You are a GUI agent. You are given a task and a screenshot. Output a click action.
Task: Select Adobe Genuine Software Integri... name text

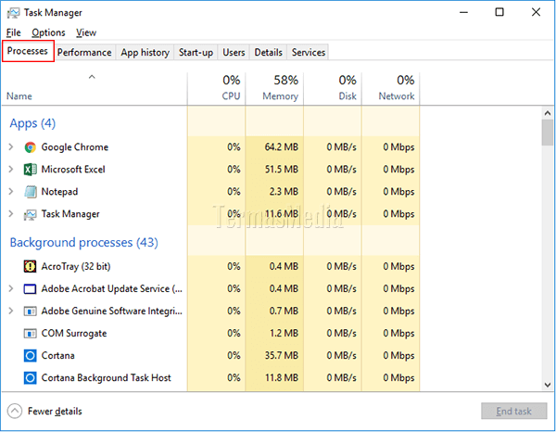[x=112, y=311]
